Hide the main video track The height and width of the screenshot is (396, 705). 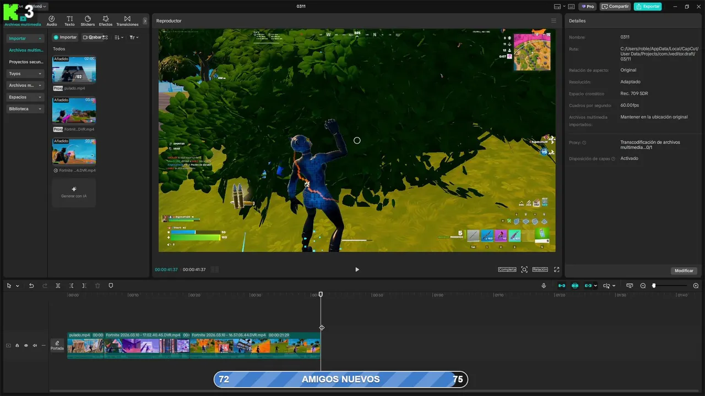pyautogui.click(x=26, y=345)
